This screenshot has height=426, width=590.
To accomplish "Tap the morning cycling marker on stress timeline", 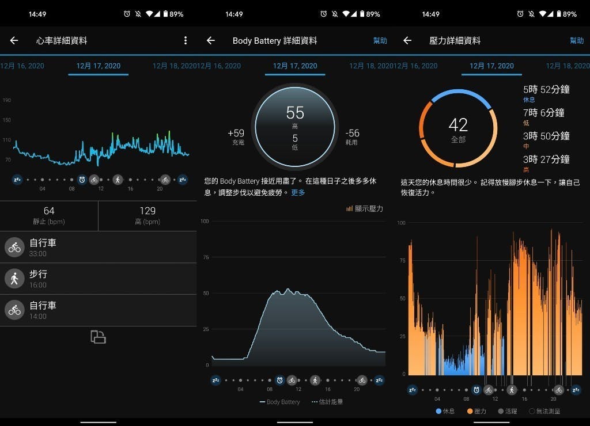I will click(x=489, y=390).
